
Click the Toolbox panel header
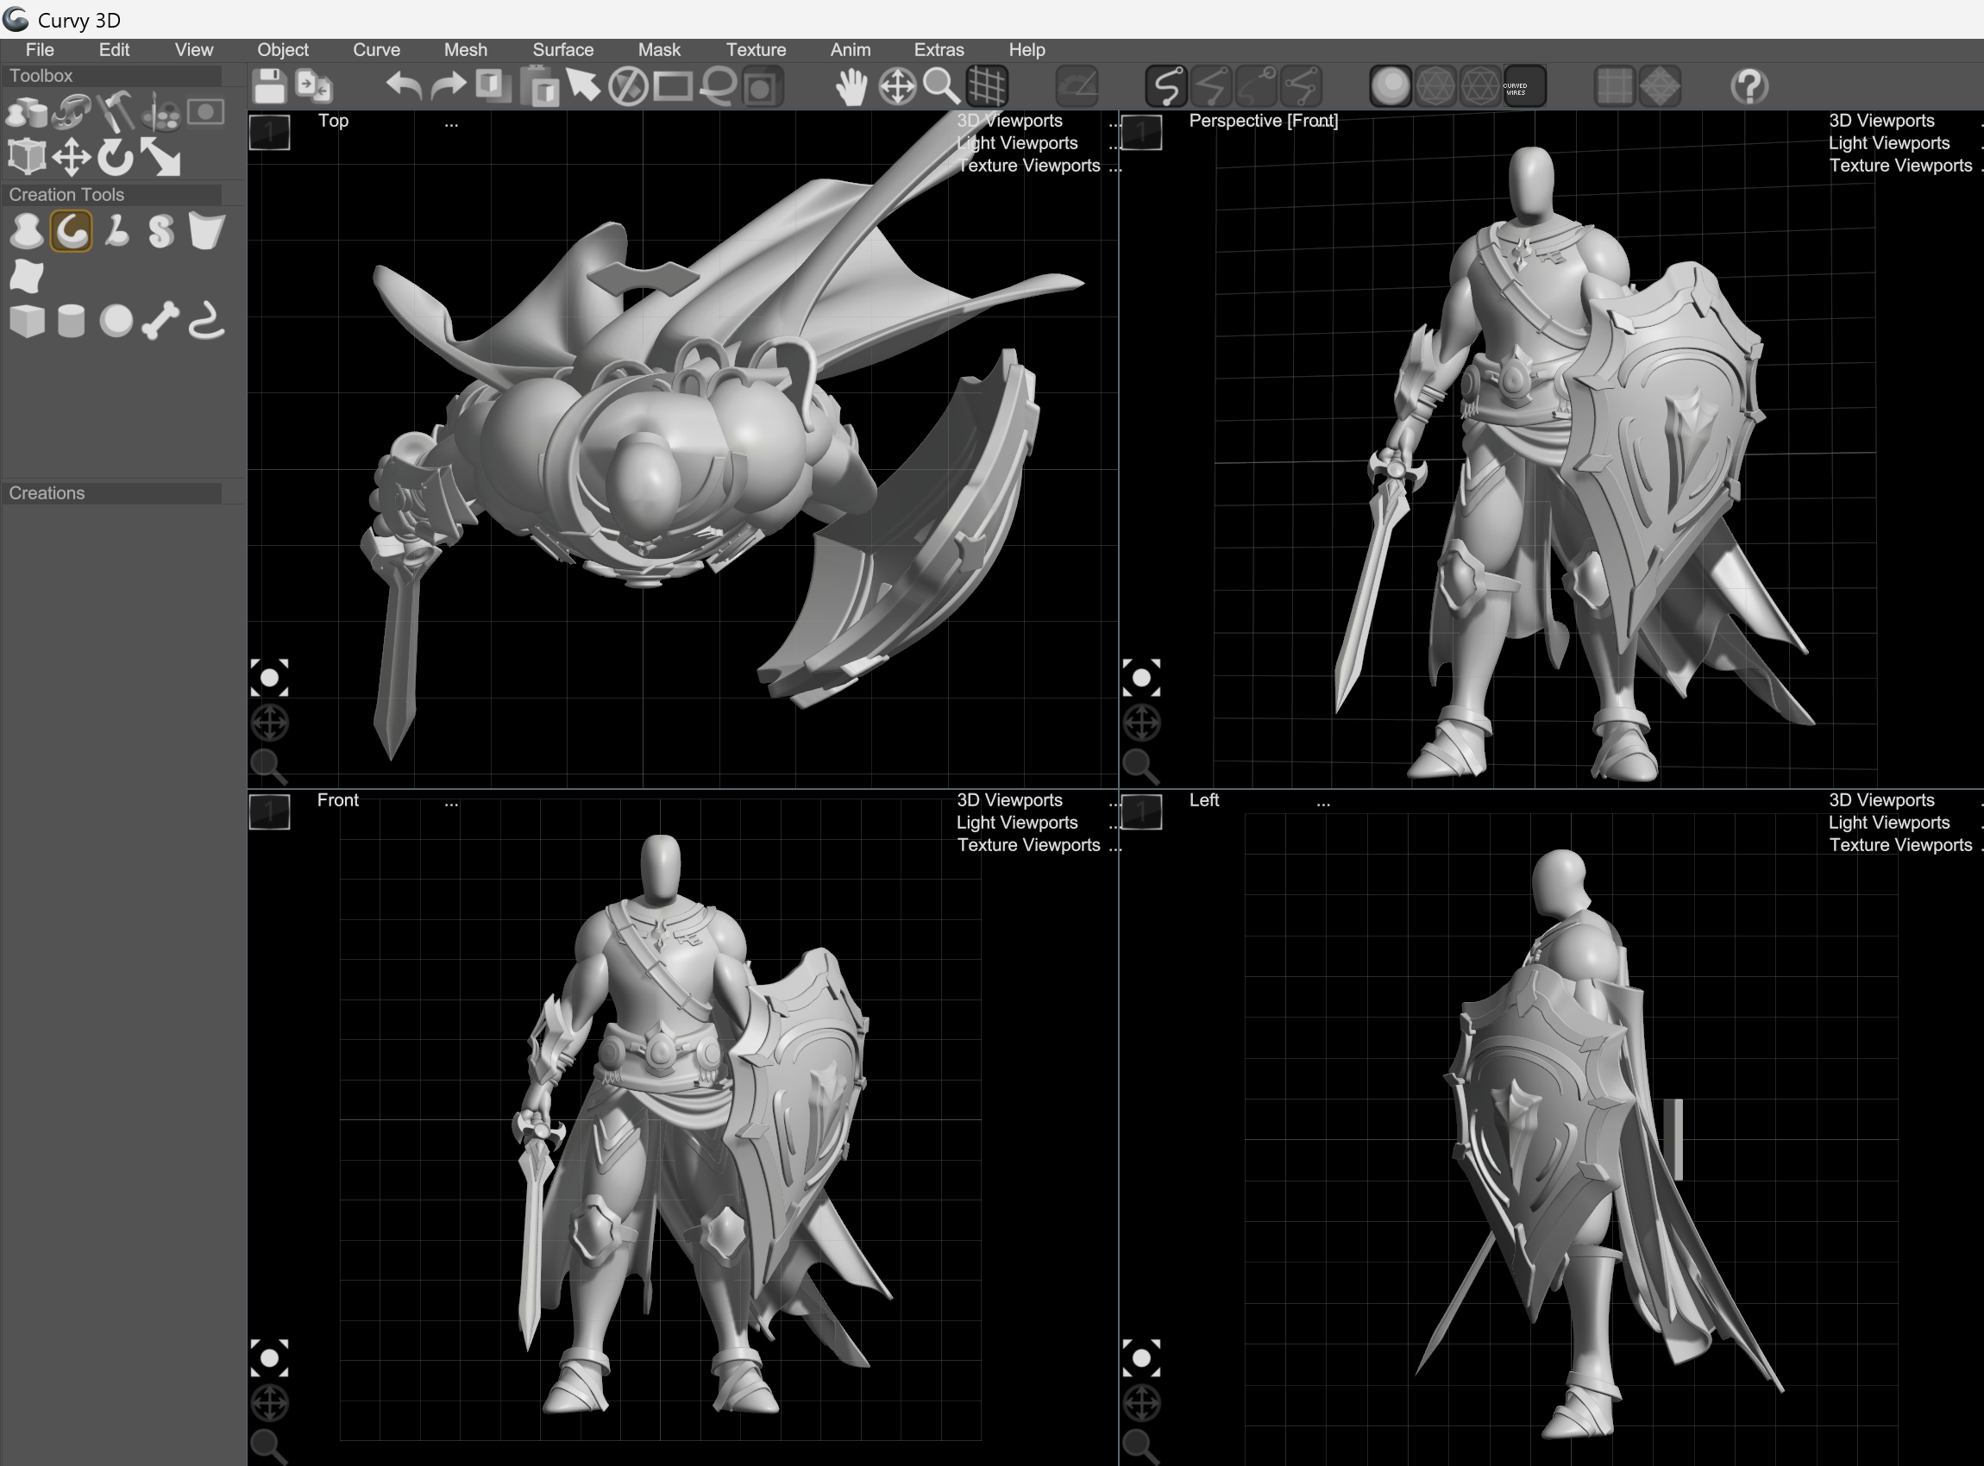click(112, 76)
